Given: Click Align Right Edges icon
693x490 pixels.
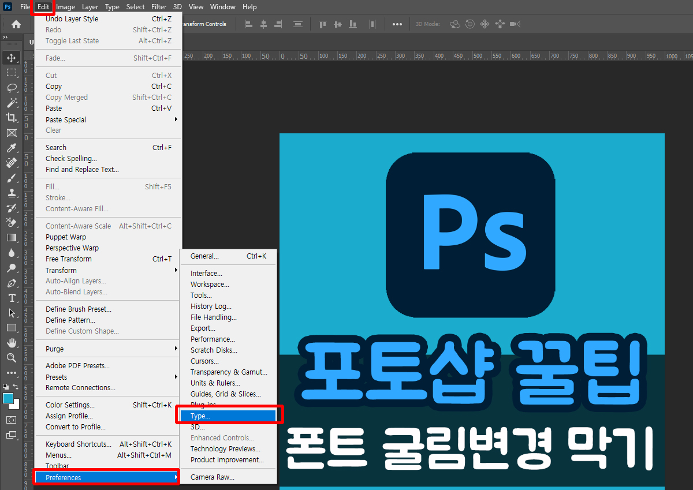Looking at the screenshot, I should pos(279,24).
